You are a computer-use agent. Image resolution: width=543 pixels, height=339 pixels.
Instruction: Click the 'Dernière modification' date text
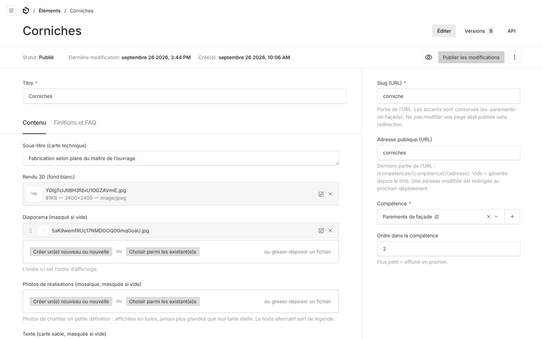coord(130,57)
